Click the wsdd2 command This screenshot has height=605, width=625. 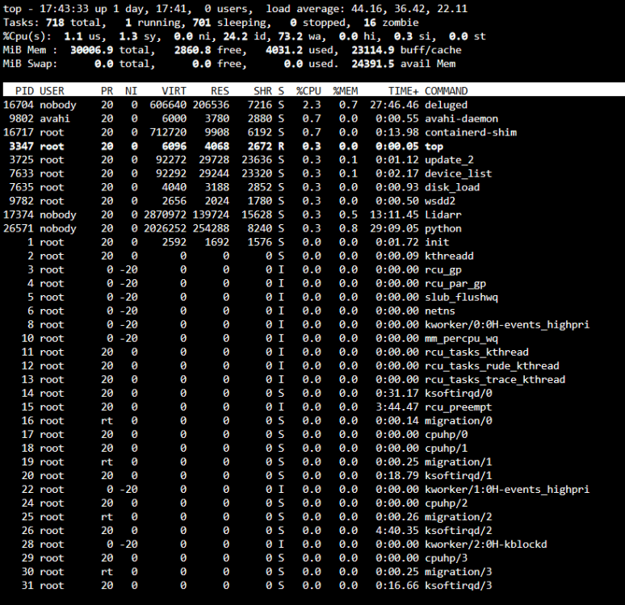click(x=440, y=201)
